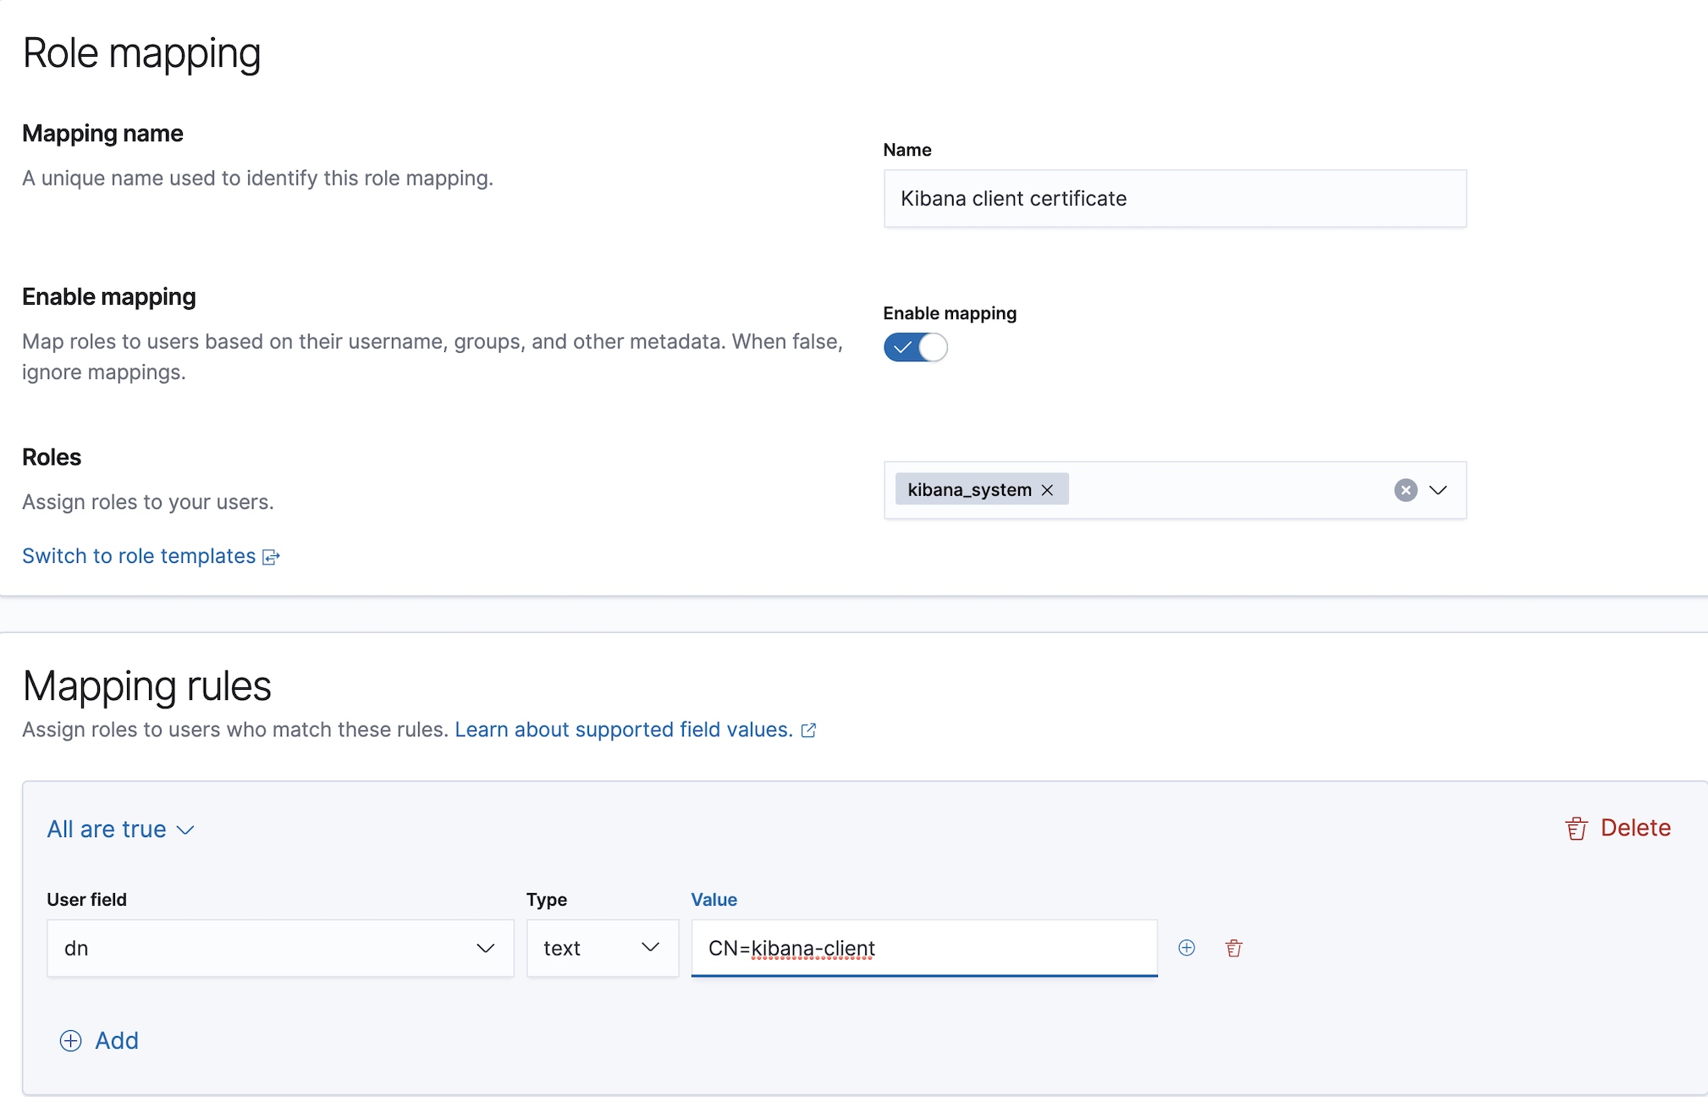Click the remove value trash icon

1234,947
